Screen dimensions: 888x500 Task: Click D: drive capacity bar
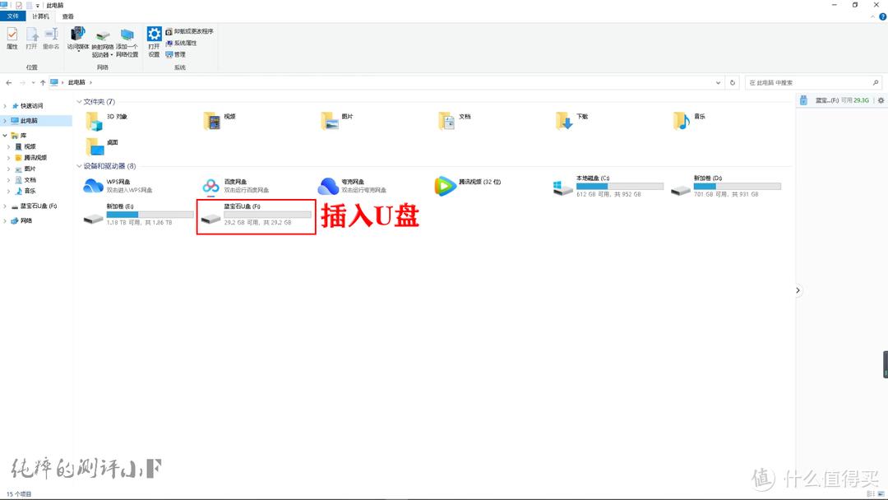click(x=738, y=187)
